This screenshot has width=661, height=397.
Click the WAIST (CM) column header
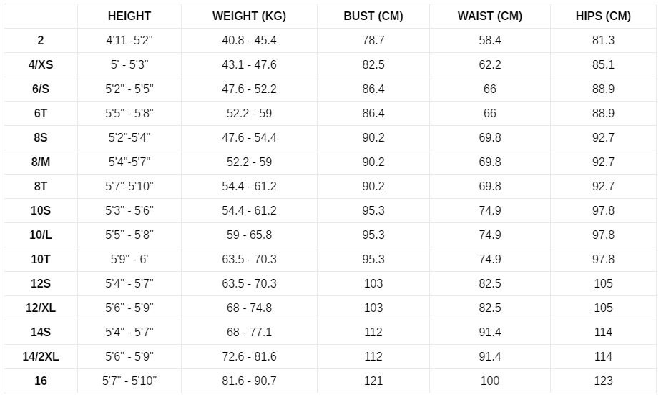click(490, 16)
